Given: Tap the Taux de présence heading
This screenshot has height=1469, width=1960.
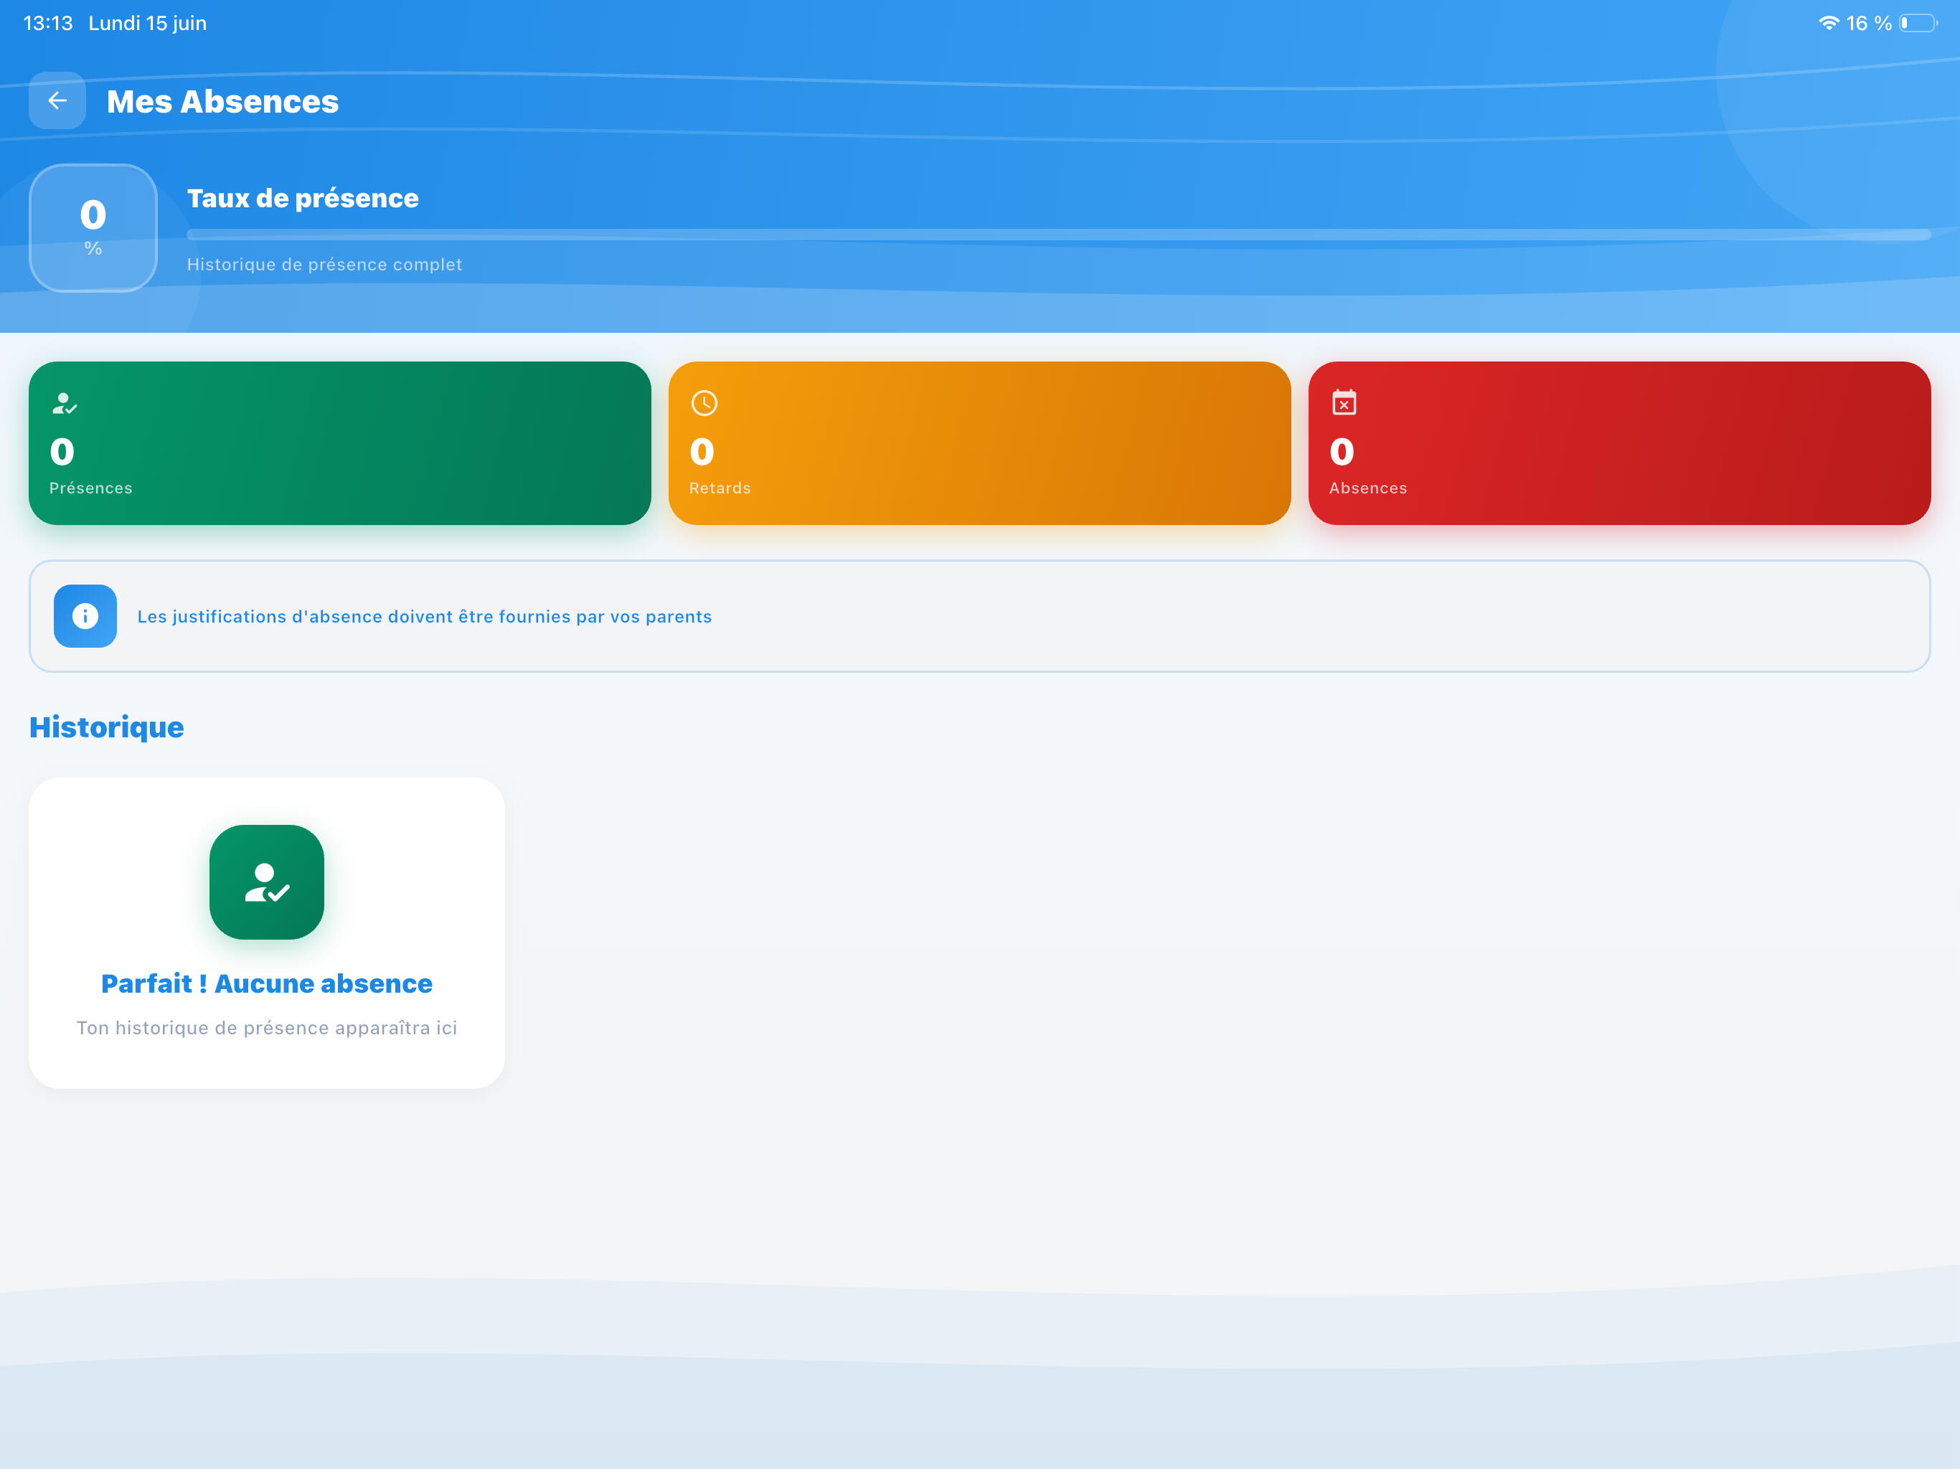Looking at the screenshot, I should (303, 197).
